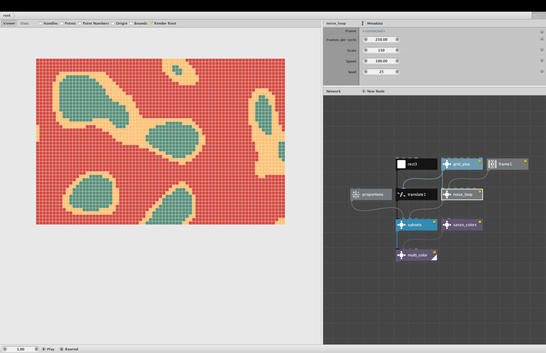This screenshot has width=546, height=353.
Task: Click the Frames per cycle field showing 250.00
Action: [381, 39]
